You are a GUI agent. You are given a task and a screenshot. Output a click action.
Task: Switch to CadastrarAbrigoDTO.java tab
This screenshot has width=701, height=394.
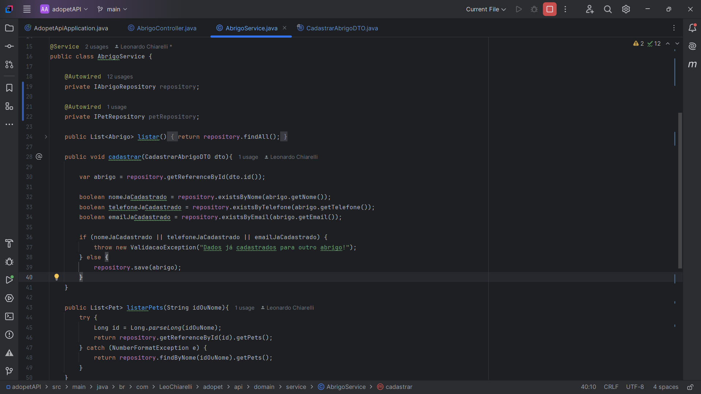coord(338,28)
